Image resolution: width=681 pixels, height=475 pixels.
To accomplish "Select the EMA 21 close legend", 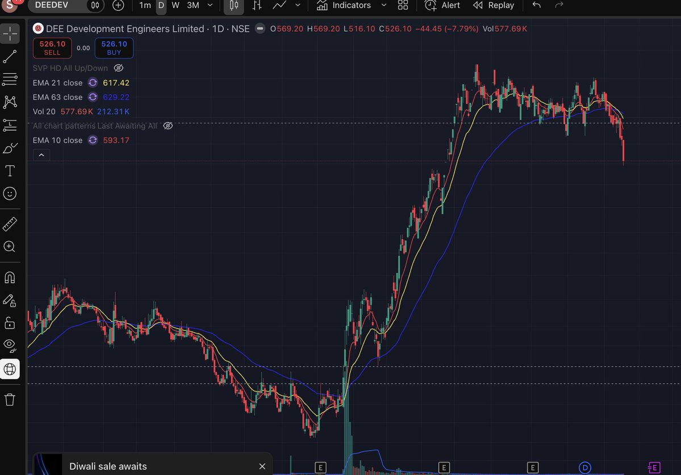I will [57, 82].
